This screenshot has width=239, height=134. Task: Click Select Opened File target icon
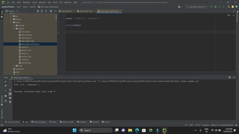coord(38,11)
